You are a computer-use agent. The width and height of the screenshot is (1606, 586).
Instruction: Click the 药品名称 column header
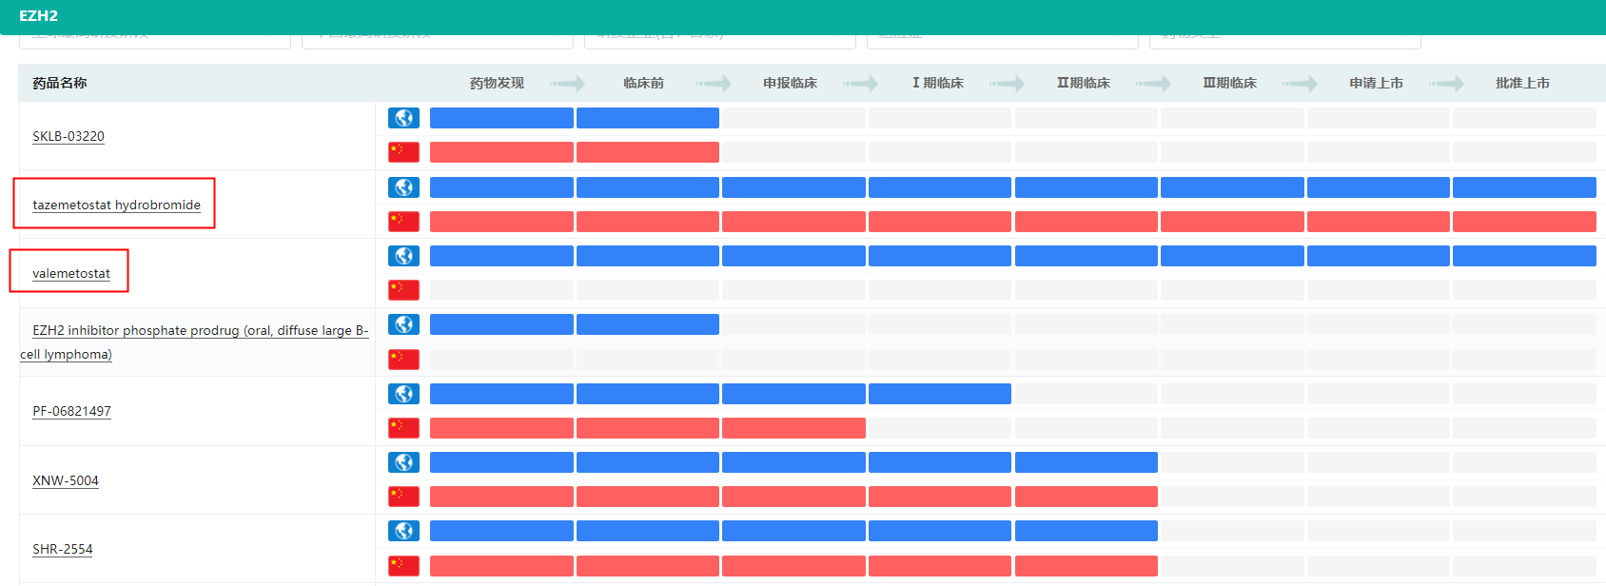click(x=59, y=83)
